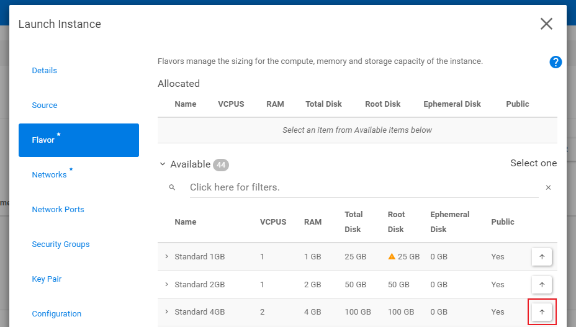
Task: Open the Key Pair step
Action: pyautogui.click(x=47, y=279)
